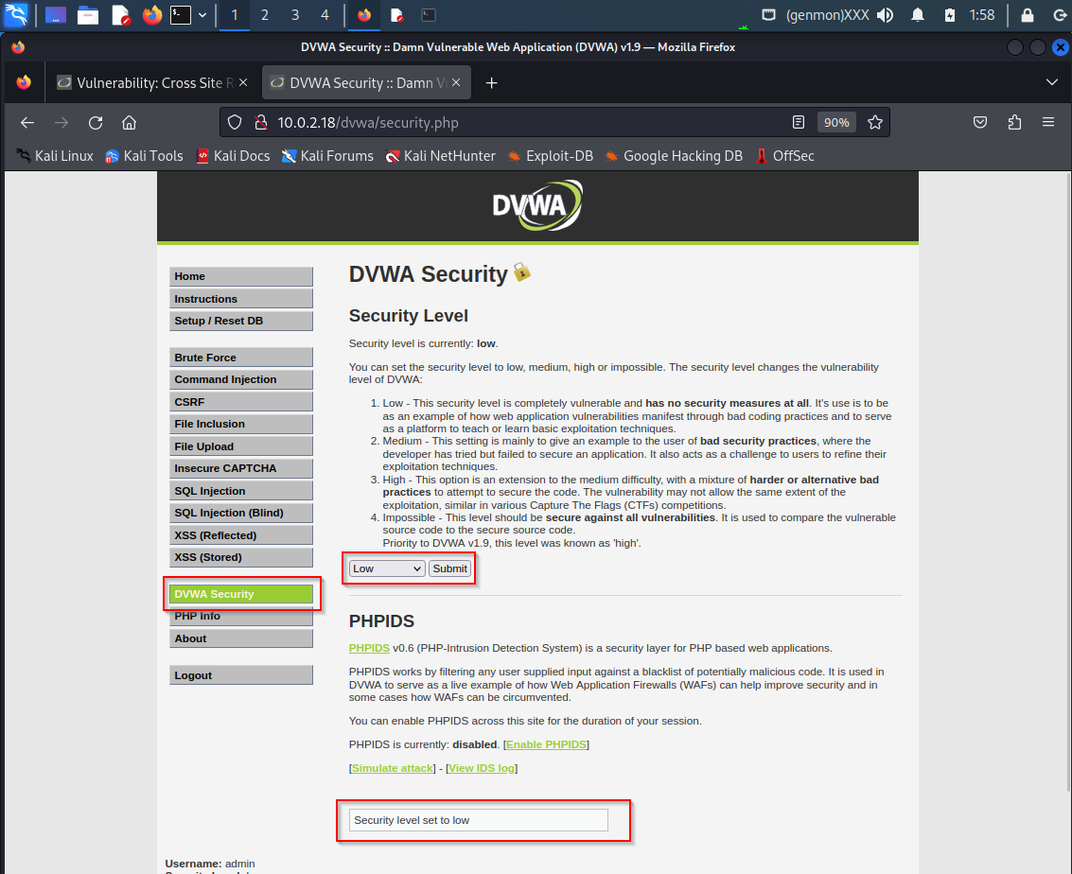
Task: Go back to the previous page
Action: (x=27, y=122)
